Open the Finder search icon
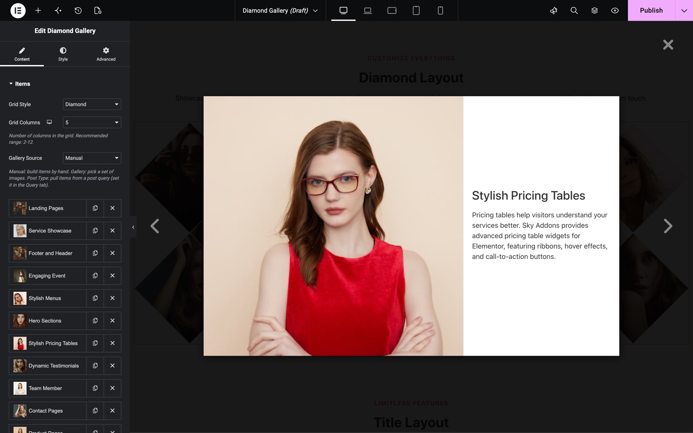 pyautogui.click(x=574, y=10)
